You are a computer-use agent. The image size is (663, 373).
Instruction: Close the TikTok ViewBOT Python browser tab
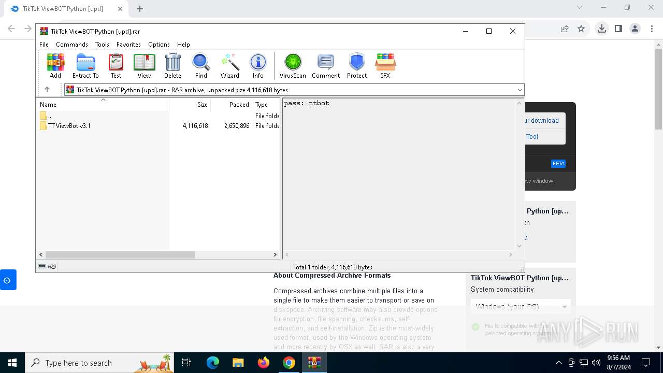[x=120, y=8]
